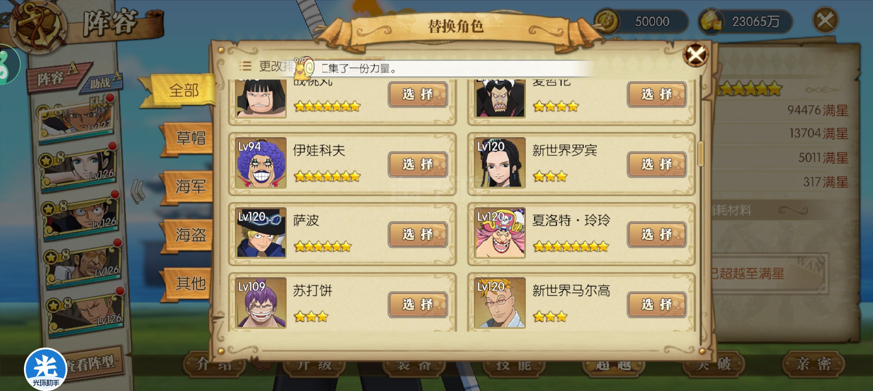Image resolution: width=873 pixels, height=391 pixels.
Task: Close the 替换角色 dialog
Action: 695,55
